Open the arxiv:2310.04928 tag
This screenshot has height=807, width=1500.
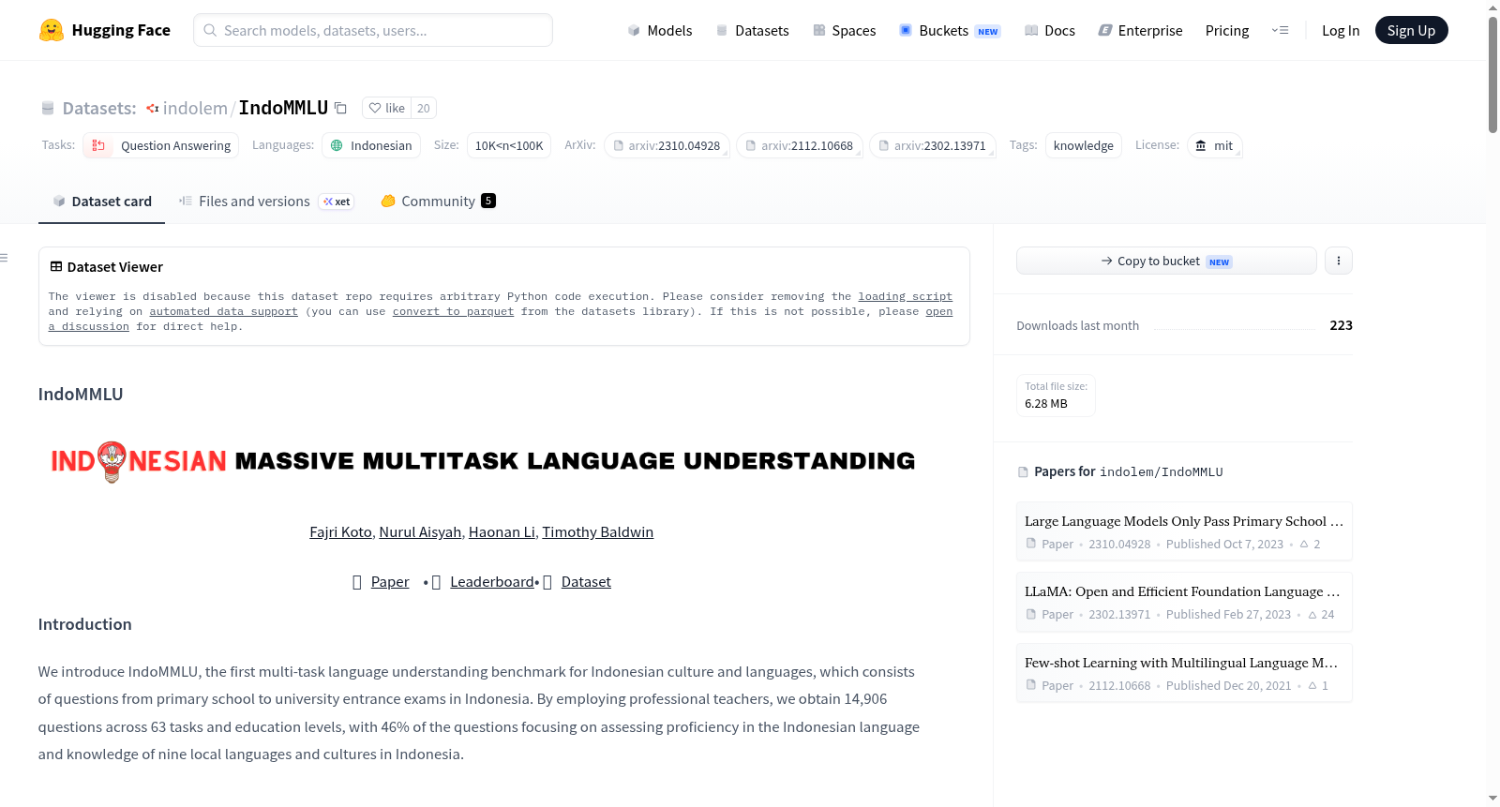(x=667, y=145)
